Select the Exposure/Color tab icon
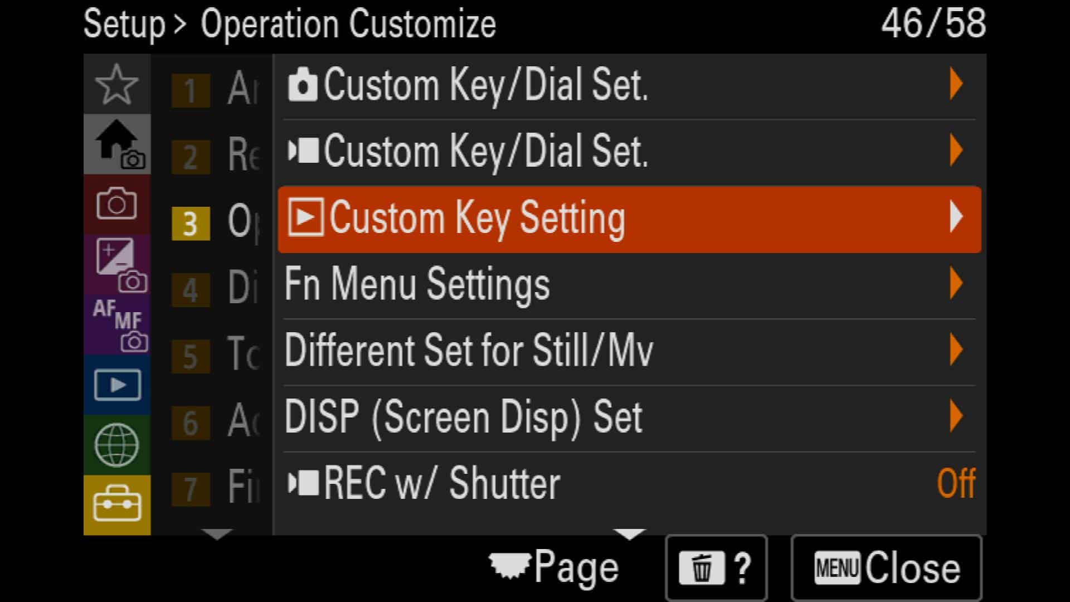Viewport: 1070px width, 602px height. click(116, 264)
